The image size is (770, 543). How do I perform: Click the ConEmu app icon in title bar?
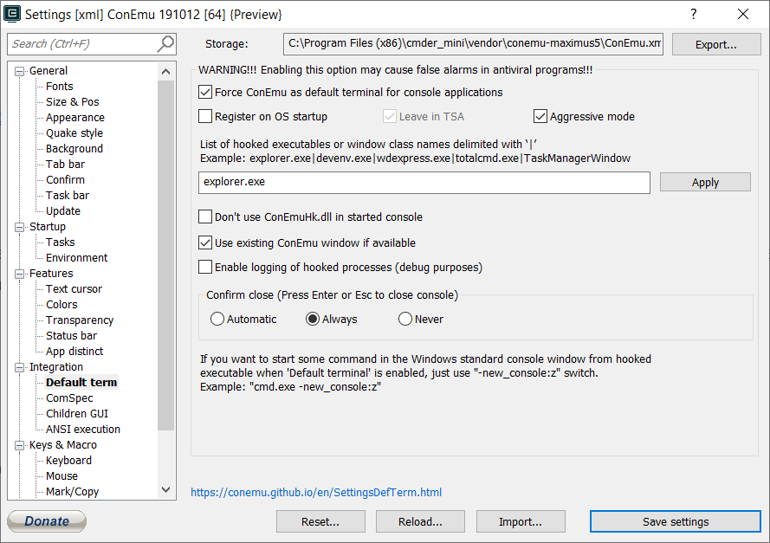coord(12,14)
